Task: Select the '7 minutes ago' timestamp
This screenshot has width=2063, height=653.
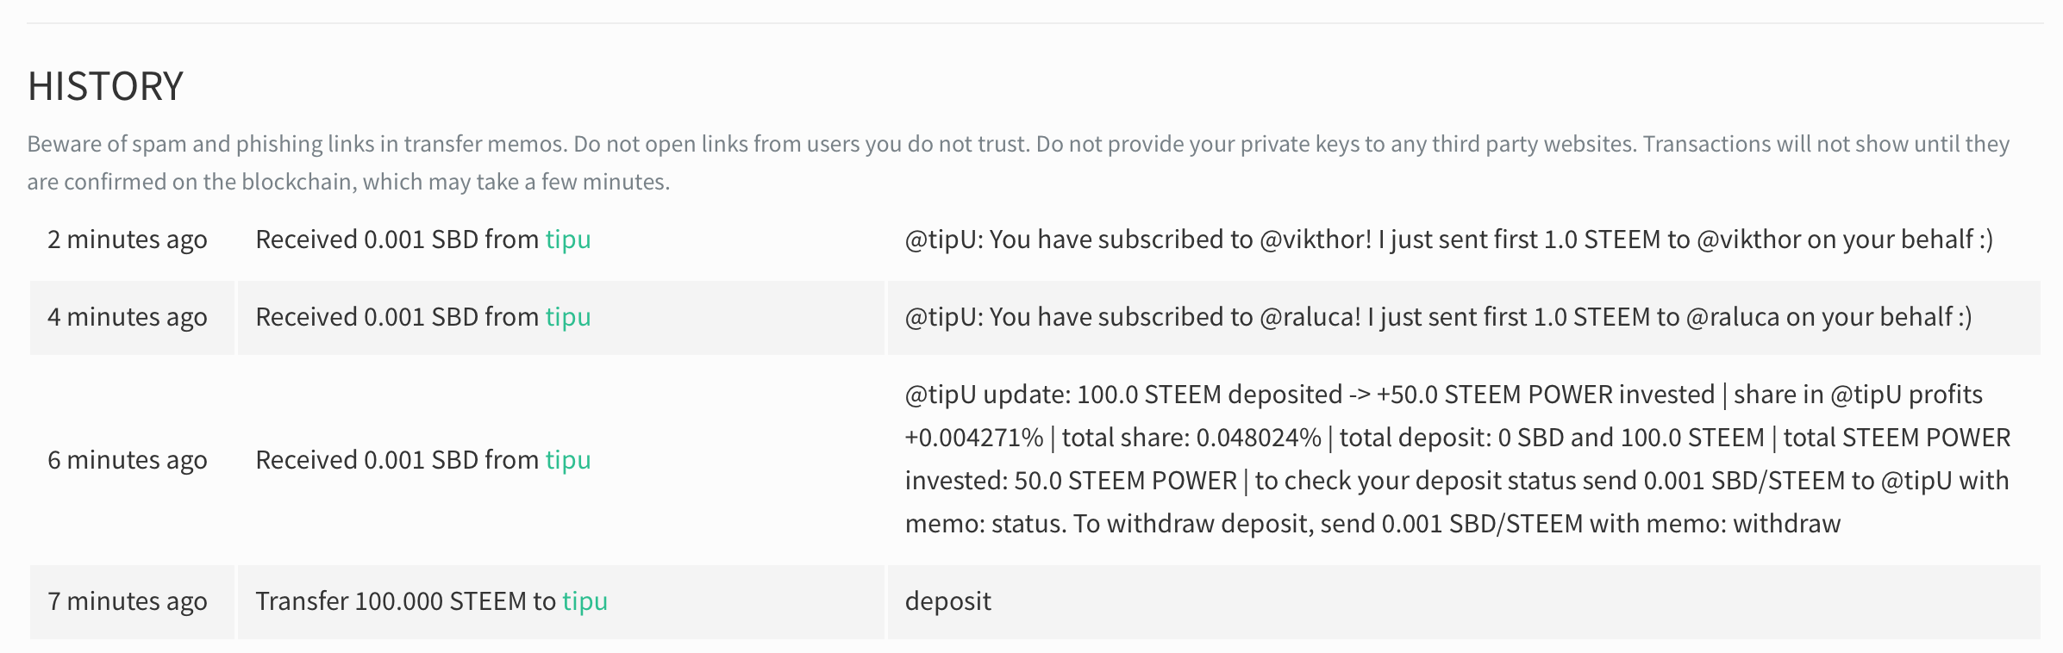Action: 128,601
